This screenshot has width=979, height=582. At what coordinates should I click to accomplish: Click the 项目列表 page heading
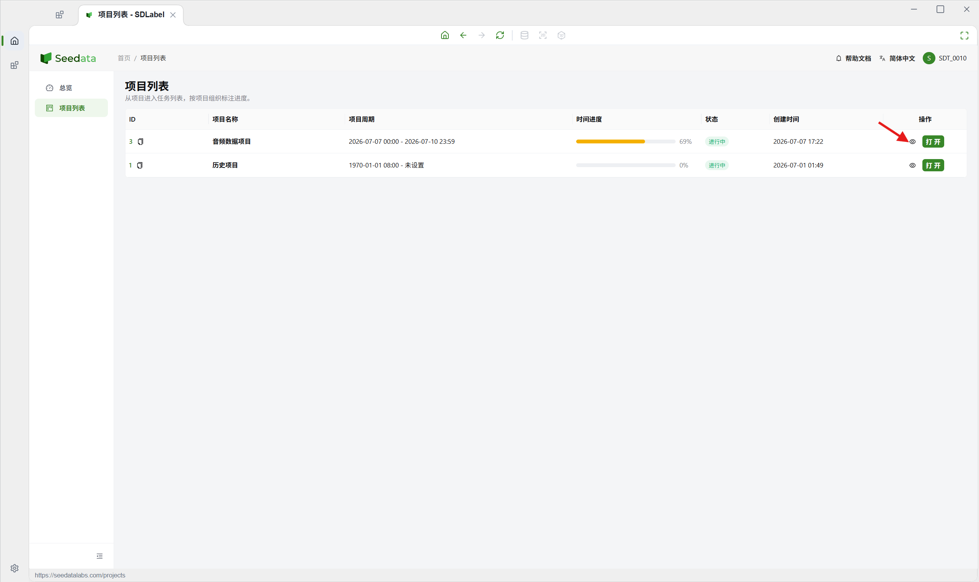tap(147, 86)
